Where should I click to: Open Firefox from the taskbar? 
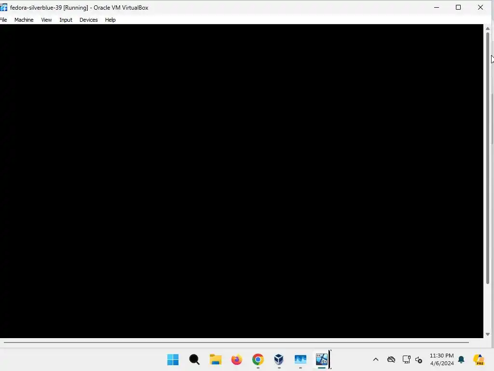pyautogui.click(x=236, y=359)
